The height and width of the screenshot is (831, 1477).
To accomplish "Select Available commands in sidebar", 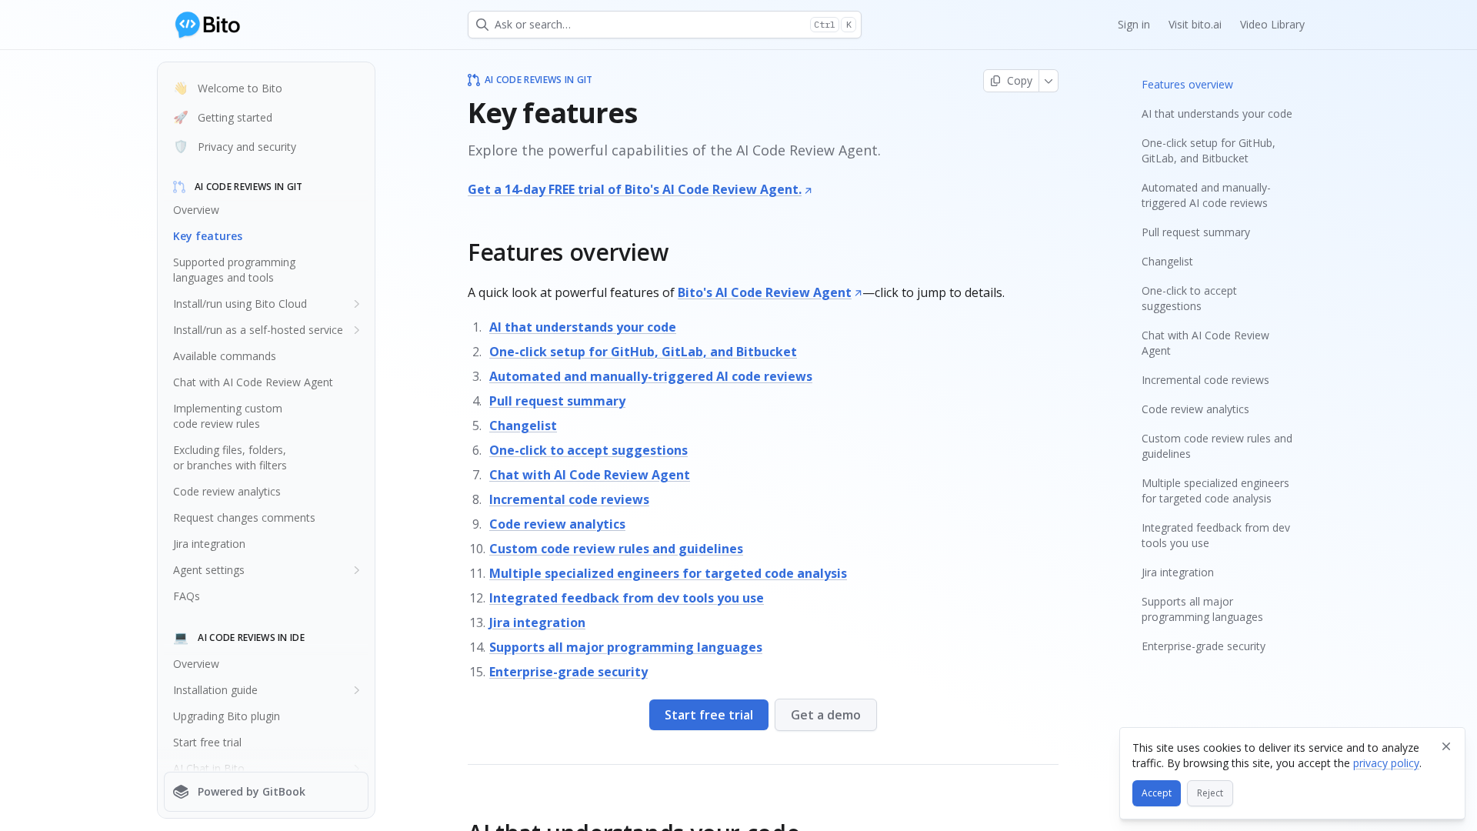I will 225,356.
